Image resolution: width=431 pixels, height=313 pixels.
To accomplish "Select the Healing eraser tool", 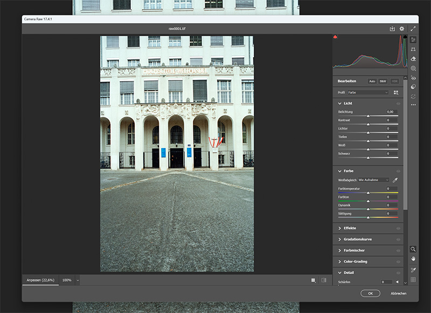I will coord(413,59).
